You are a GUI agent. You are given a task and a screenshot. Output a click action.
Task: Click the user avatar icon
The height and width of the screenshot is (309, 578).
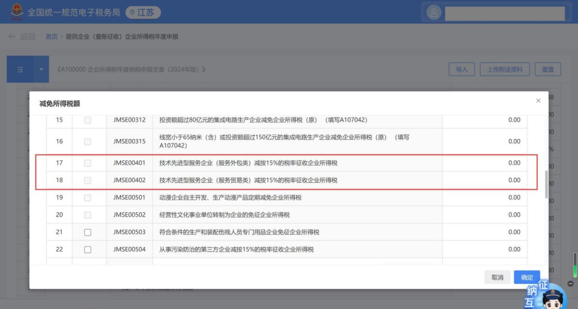click(x=434, y=12)
